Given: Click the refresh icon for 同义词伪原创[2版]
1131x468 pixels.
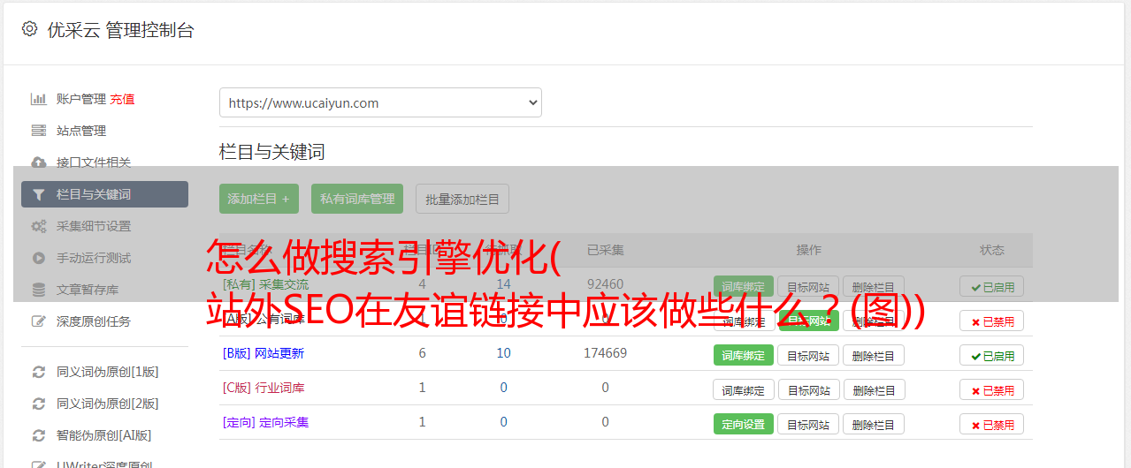Looking at the screenshot, I should click(39, 404).
